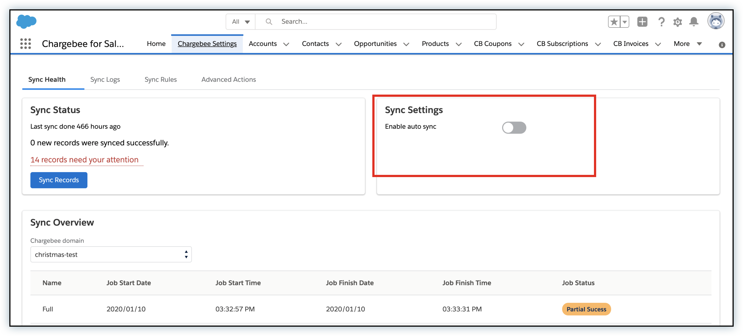The width and height of the screenshot is (743, 336).
Task: Open the Setup gear icon
Action: point(677,22)
